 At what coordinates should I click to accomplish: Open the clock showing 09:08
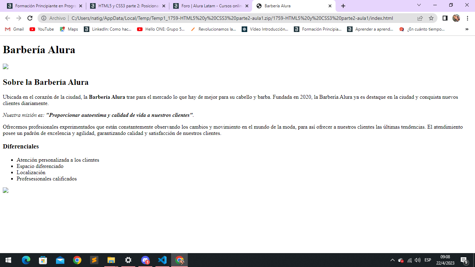[445, 260]
